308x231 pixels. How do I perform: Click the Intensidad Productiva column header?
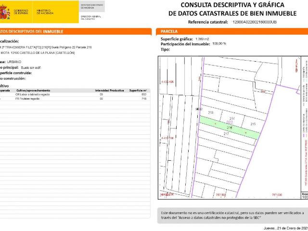coord(107,90)
